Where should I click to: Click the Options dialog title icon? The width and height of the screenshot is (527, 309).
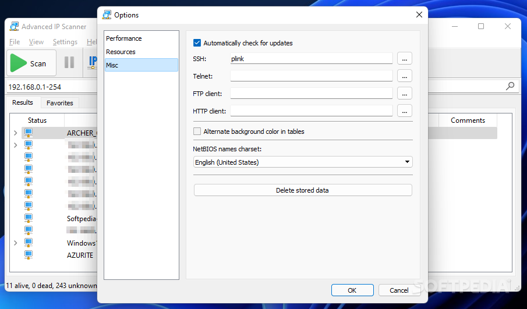click(107, 15)
